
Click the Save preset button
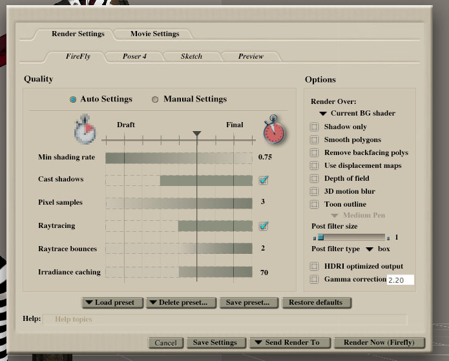pos(249,303)
